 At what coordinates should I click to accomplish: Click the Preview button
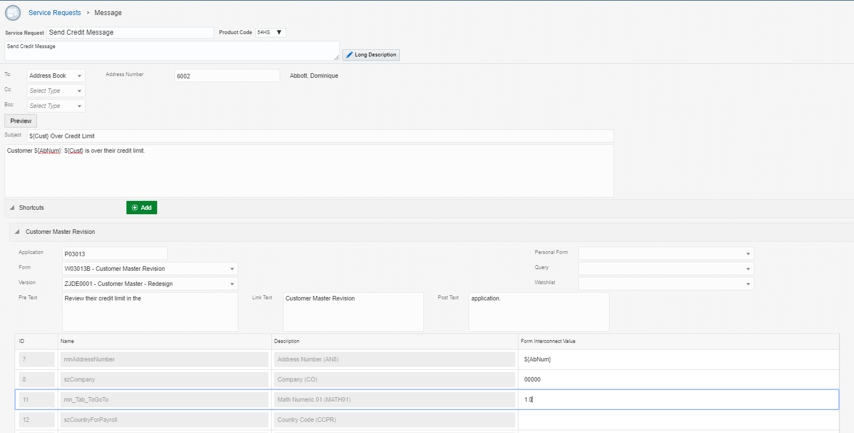(21, 121)
